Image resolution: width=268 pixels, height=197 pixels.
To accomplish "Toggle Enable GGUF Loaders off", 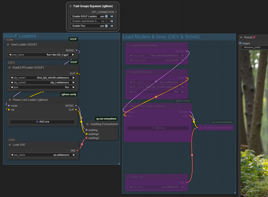I will pyautogui.click(x=106, y=16).
